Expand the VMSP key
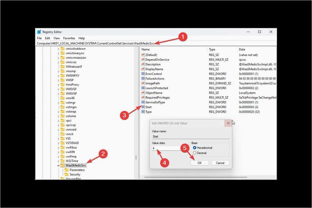Image resolution: width=312 pixels, height=208 pixels. (x=58, y=80)
